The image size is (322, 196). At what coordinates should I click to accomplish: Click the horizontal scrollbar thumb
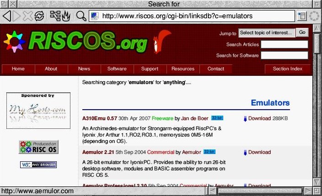(260, 191)
